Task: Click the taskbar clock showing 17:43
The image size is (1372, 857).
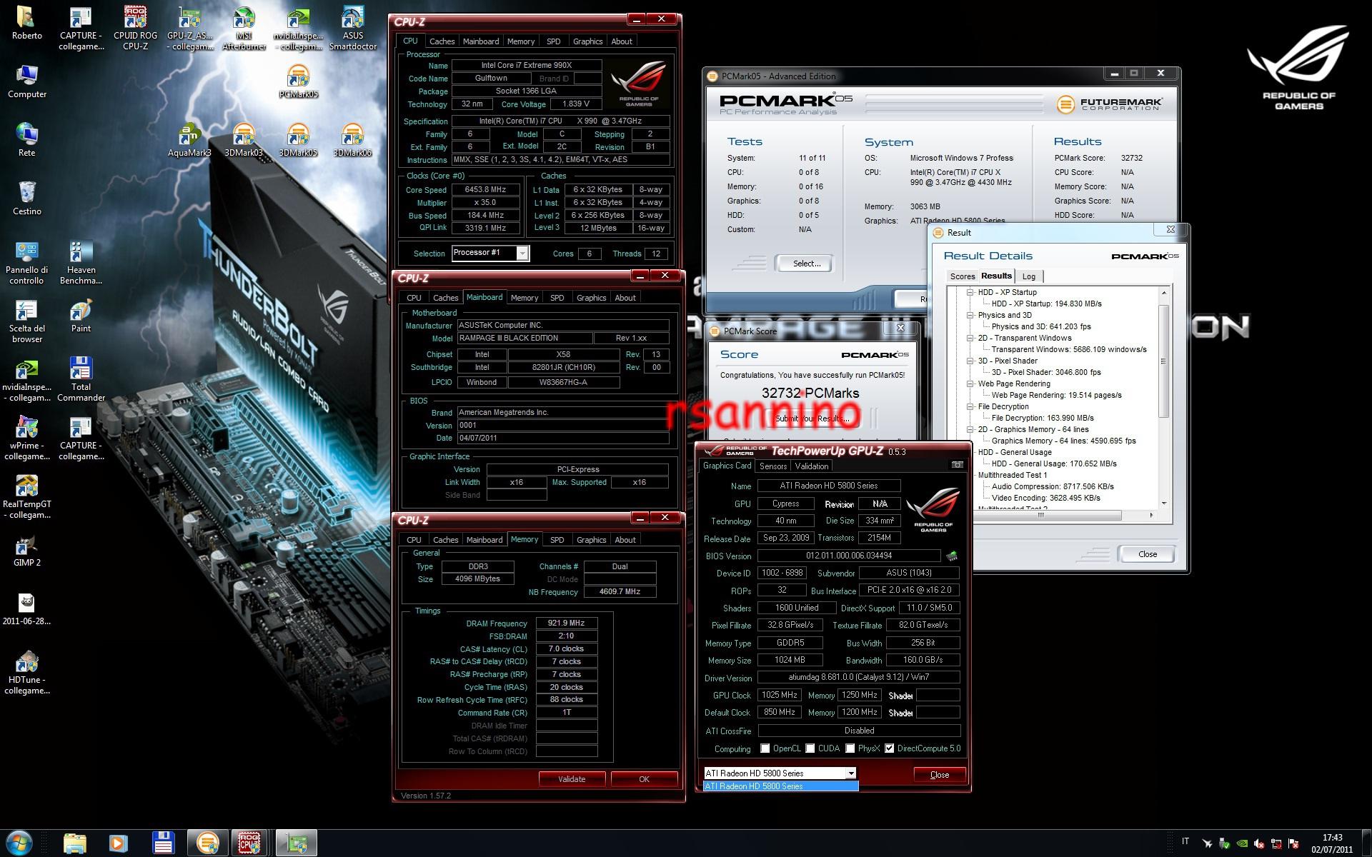Action: click(1331, 843)
